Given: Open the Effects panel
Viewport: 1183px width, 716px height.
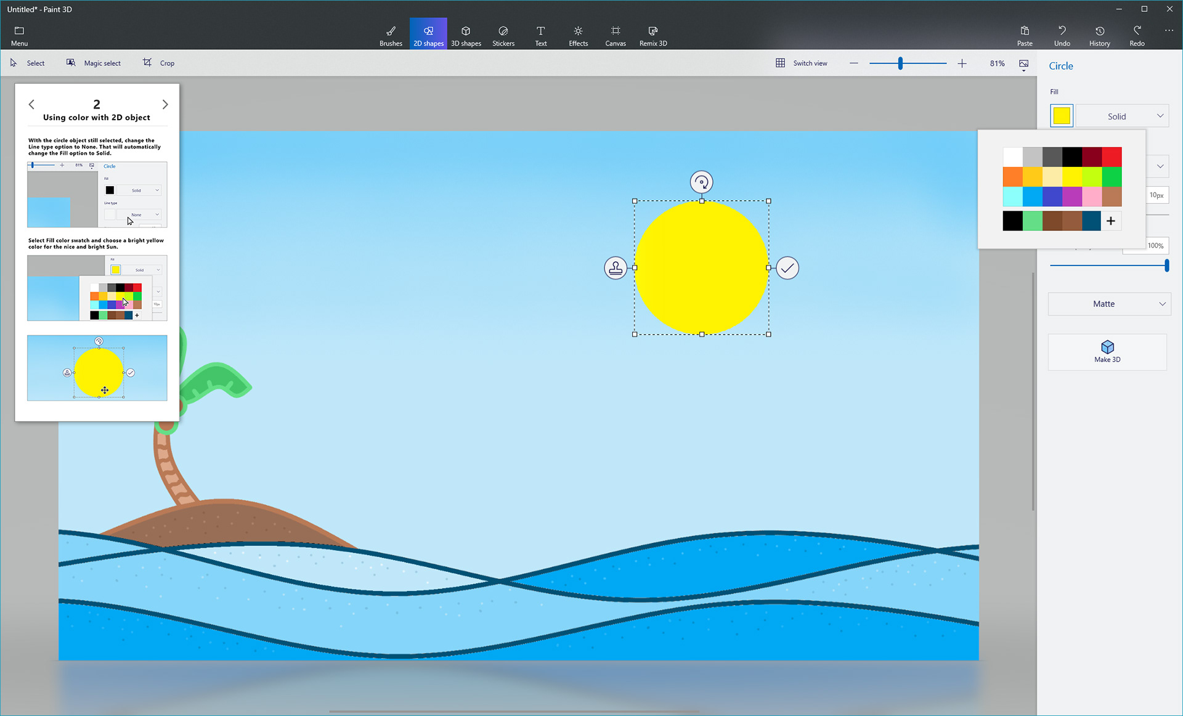Looking at the screenshot, I should 578,36.
